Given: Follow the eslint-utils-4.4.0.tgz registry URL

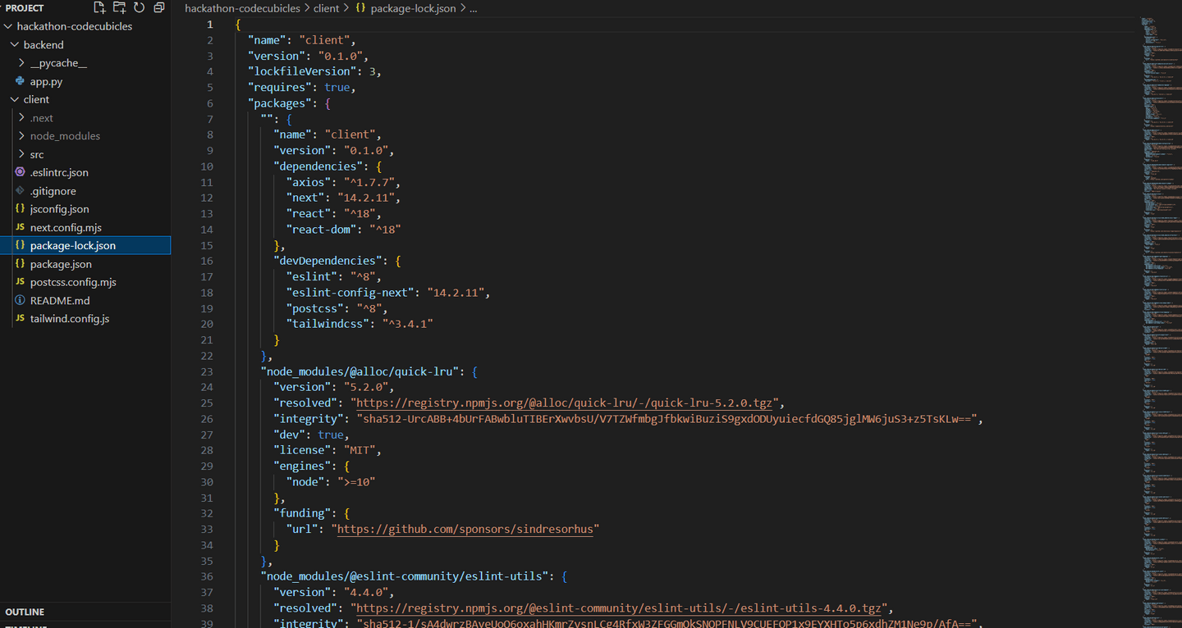Looking at the screenshot, I should click(619, 608).
